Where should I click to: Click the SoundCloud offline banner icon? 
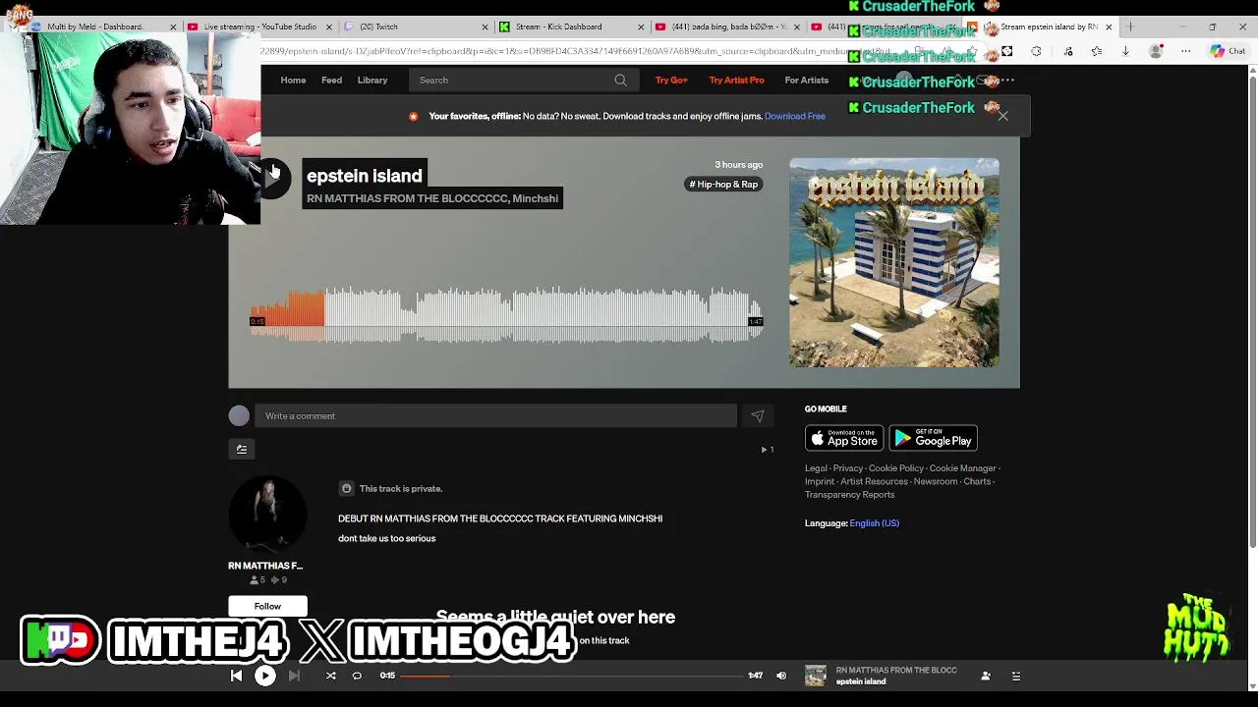[414, 116]
